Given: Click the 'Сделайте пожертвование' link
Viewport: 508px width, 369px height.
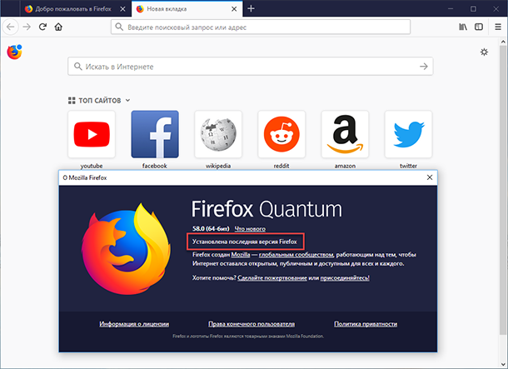Looking at the screenshot, I should (x=272, y=278).
